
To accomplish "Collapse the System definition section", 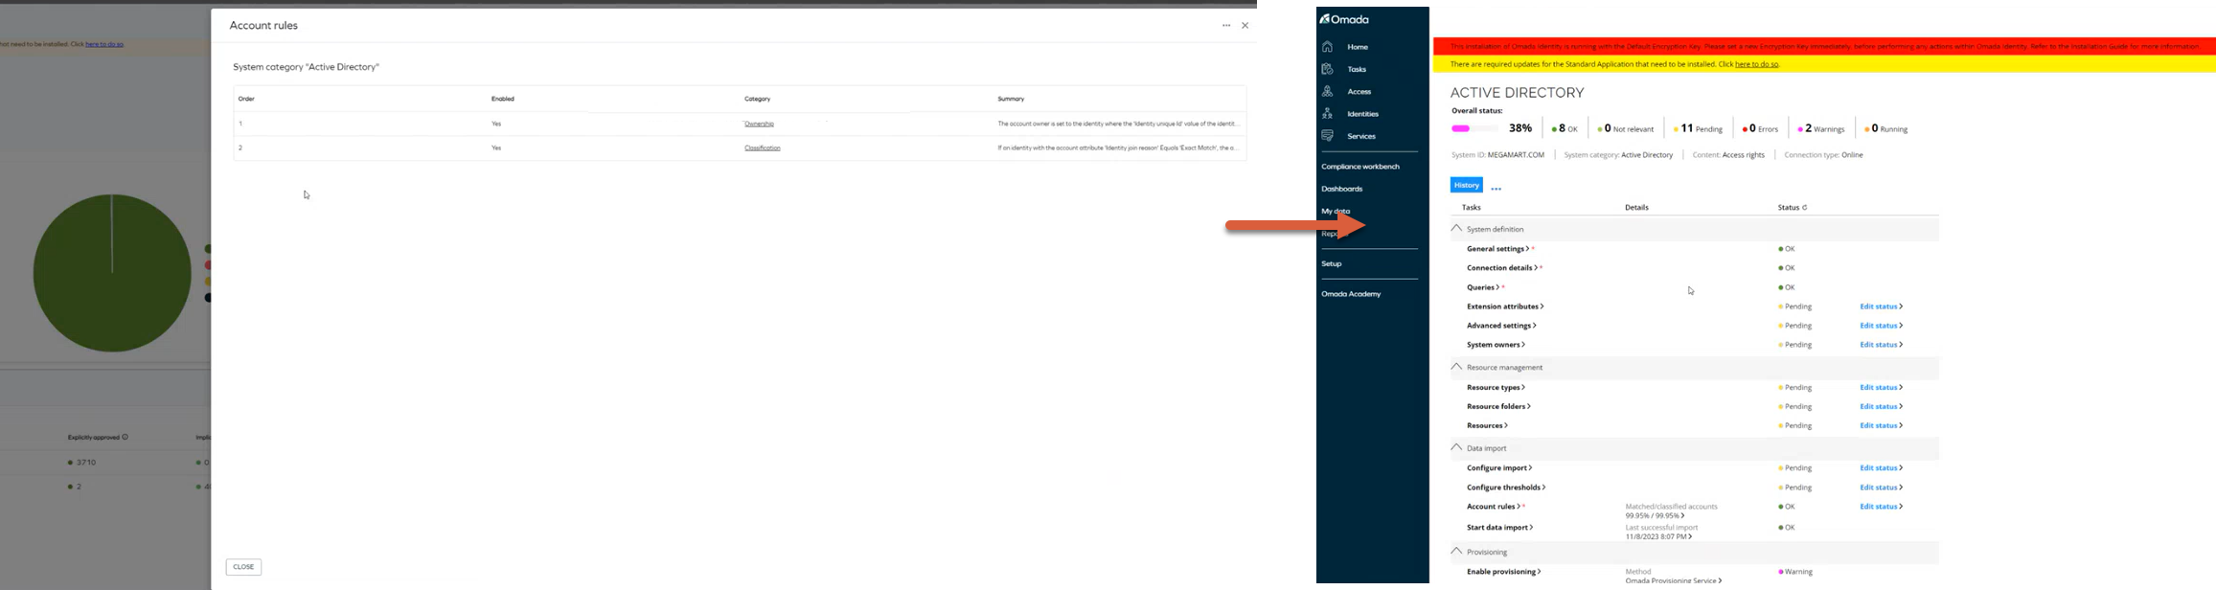I will click(1456, 229).
